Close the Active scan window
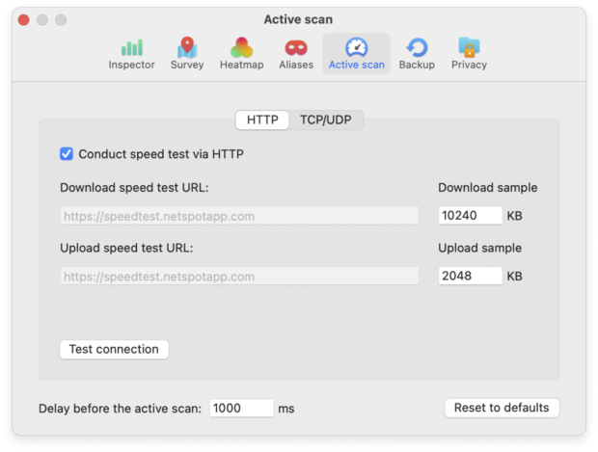The image size is (598, 452). pyautogui.click(x=23, y=20)
